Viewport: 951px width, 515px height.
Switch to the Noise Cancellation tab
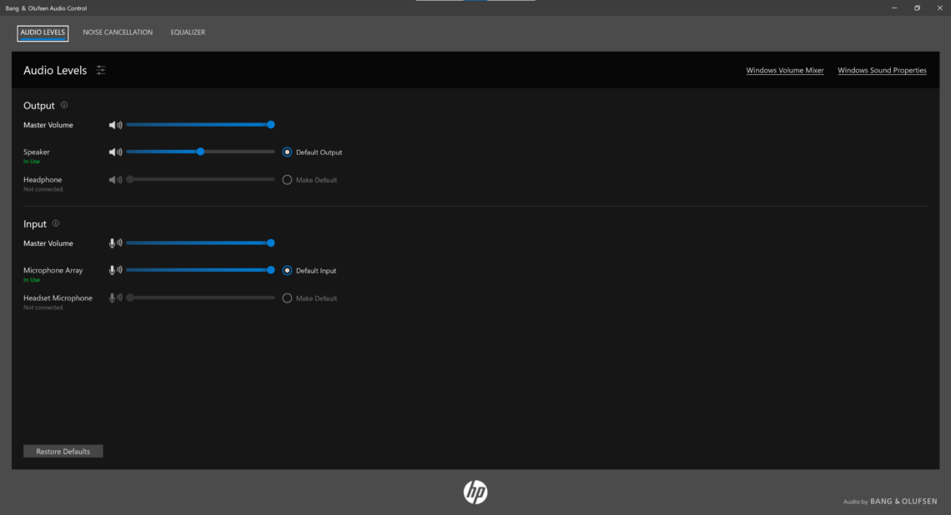click(118, 32)
